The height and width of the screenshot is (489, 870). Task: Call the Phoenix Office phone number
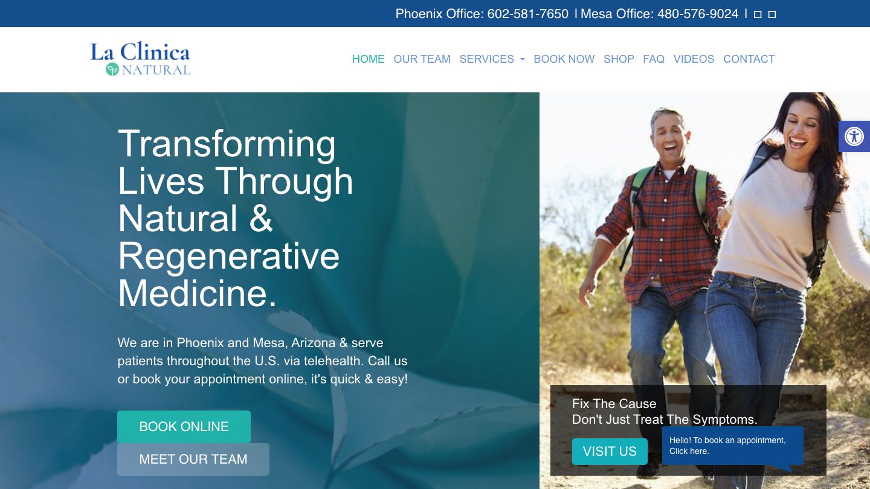[x=528, y=14]
